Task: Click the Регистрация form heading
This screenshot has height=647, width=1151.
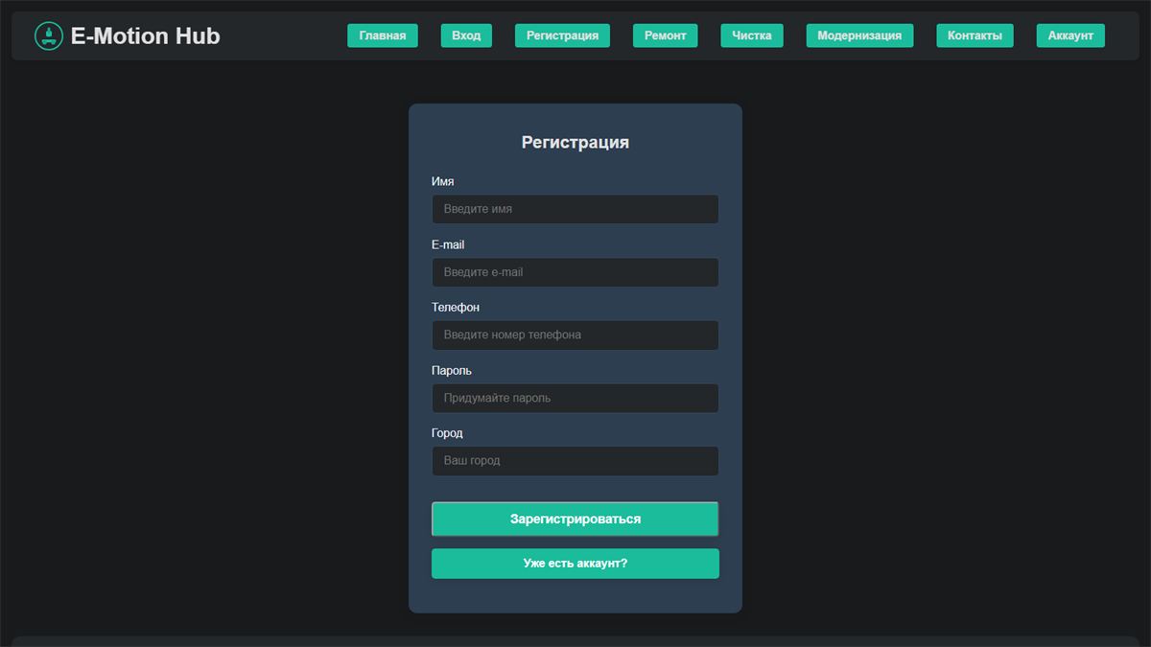Action: pyautogui.click(x=575, y=143)
